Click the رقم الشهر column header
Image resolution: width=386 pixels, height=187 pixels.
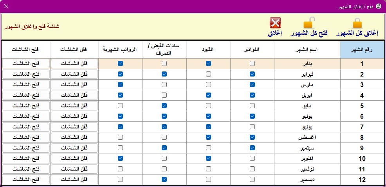[x=362, y=50]
